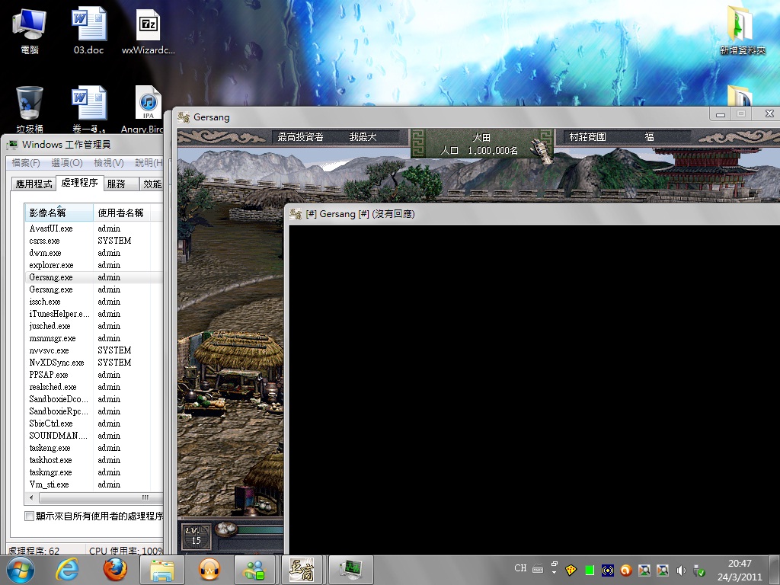Viewport: 780px width, 585px height.
Task: Click the 最高投資者 label in Gersang
Action: pyautogui.click(x=300, y=137)
